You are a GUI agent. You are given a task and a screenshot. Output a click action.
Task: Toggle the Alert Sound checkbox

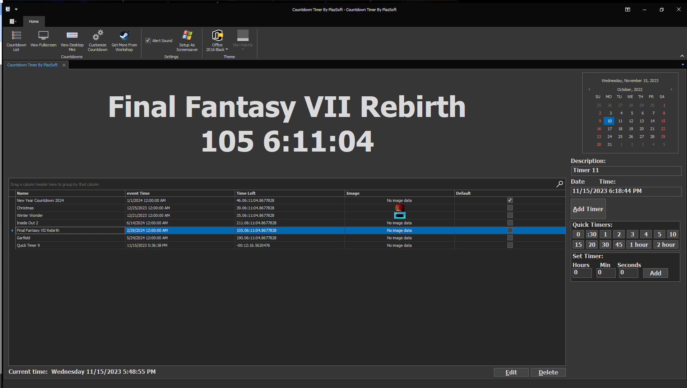pos(148,40)
